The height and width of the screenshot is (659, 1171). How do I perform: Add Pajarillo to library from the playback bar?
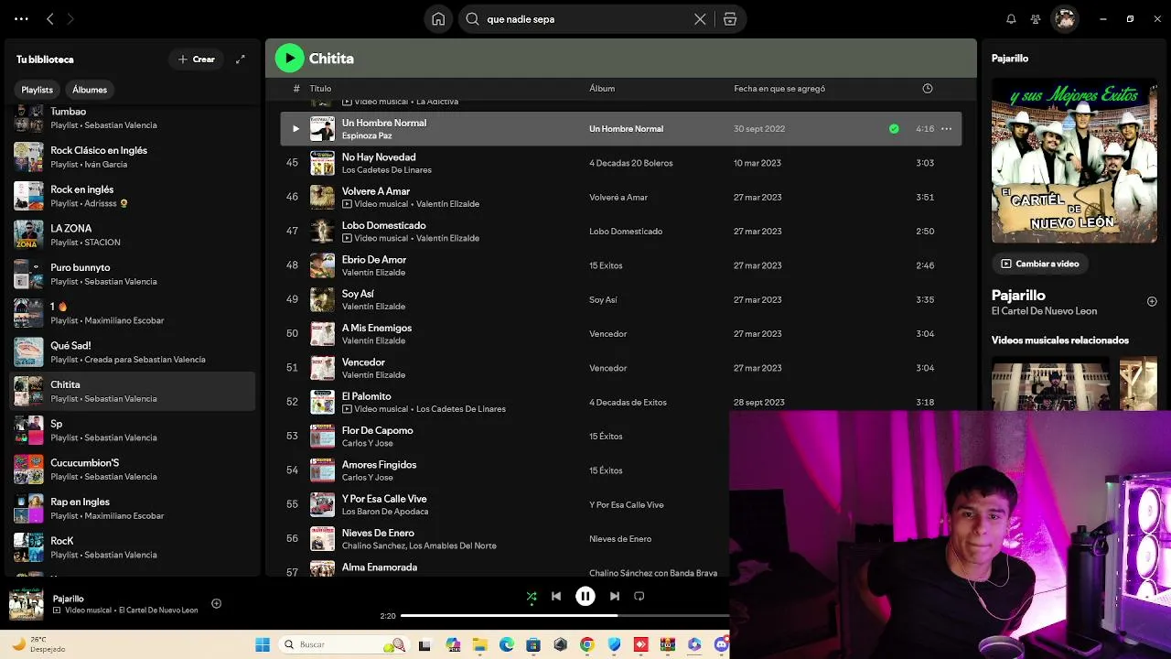coord(217,603)
